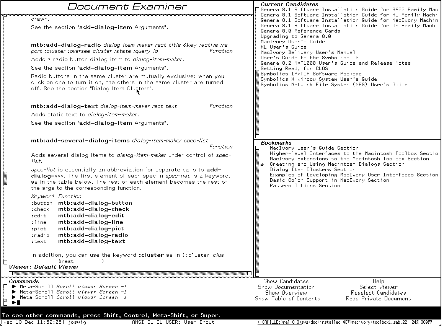Viewport: 444px width, 326px height.
Task: Select the "MacIvory User's Guide" candidate
Action: [292, 41]
